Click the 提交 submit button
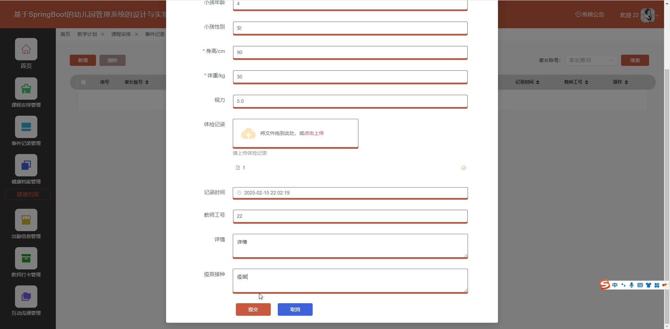The image size is (670, 329). click(x=253, y=309)
